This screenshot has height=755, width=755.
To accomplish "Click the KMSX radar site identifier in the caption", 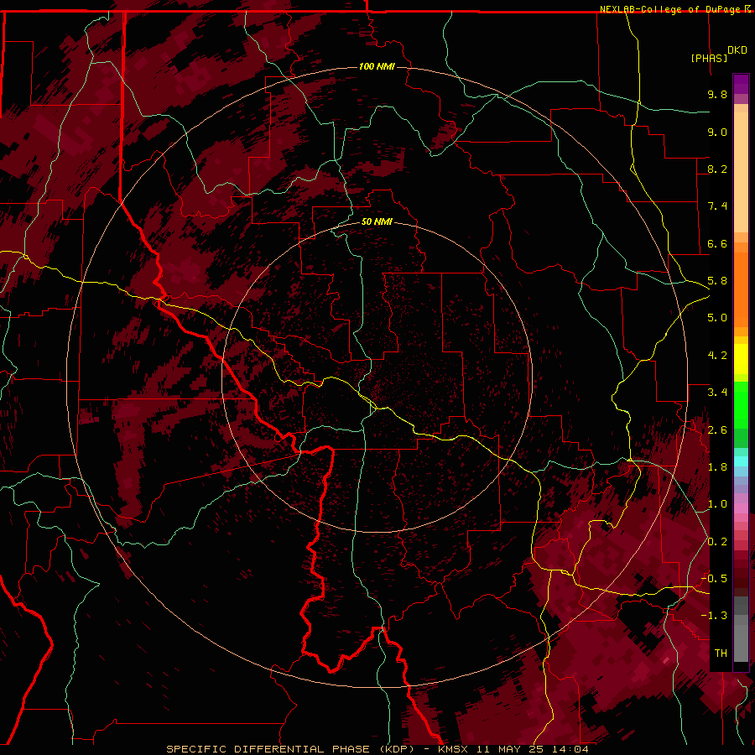I will pyautogui.click(x=453, y=749).
